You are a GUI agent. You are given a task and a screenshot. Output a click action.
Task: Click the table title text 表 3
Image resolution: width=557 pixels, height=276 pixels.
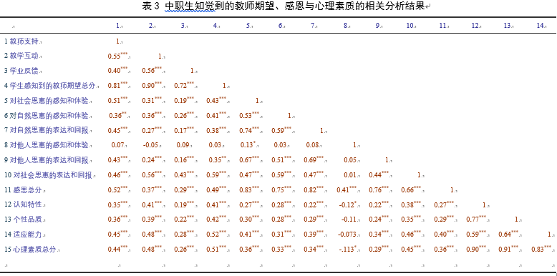[150, 6]
